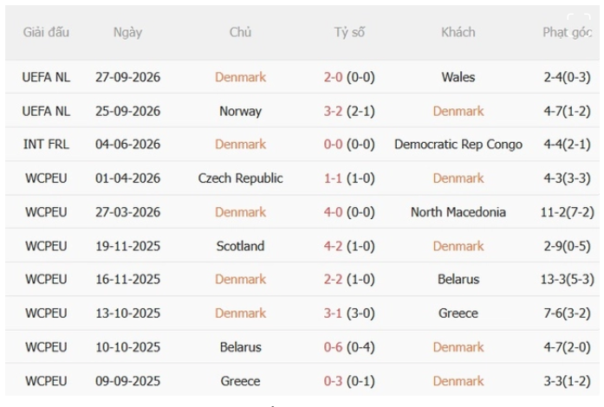604x407 pixels.
Task: Click Norway team name
Action: [240, 112]
